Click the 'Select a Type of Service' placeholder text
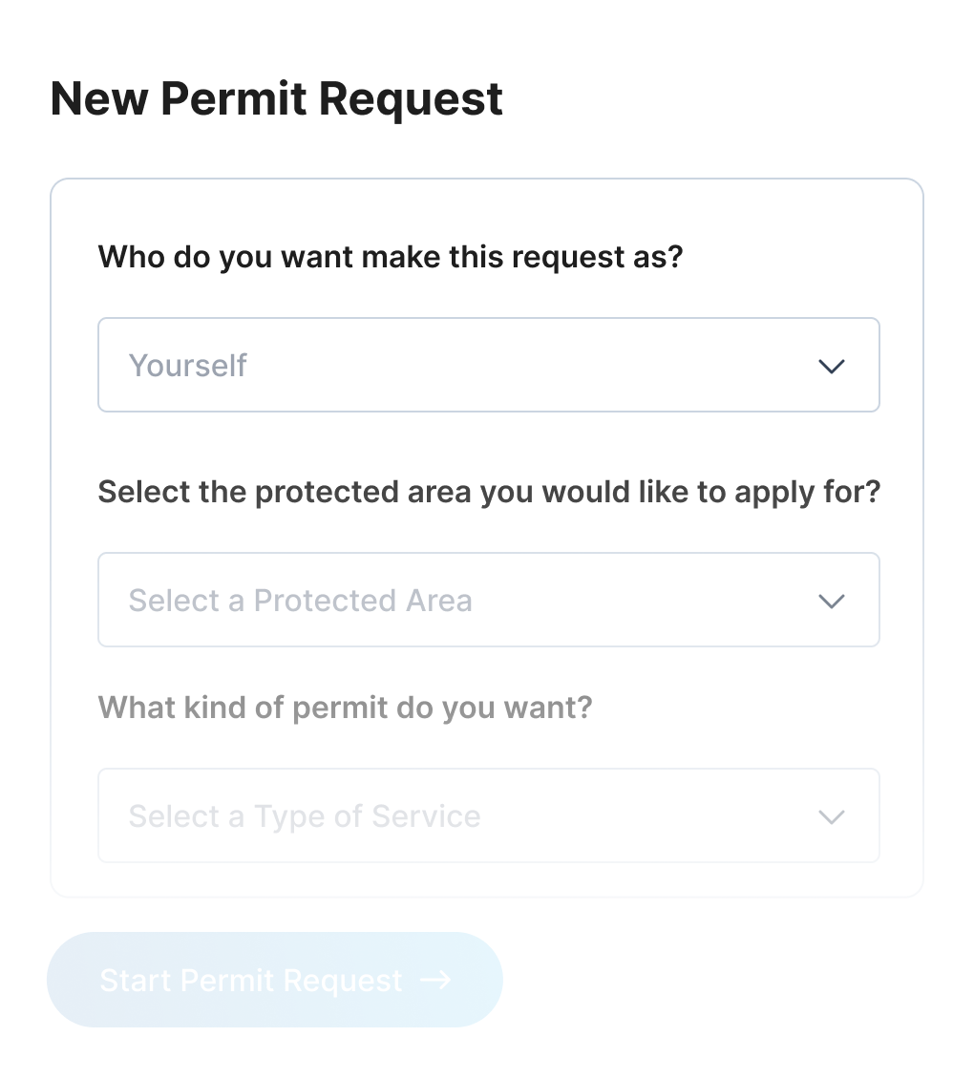The width and height of the screenshot is (974, 1079). pyautogui.click(x=304, y=816)
